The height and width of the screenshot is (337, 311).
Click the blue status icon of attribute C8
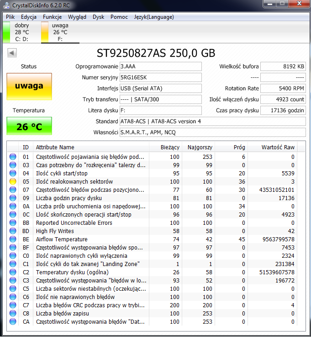[13, 313]
